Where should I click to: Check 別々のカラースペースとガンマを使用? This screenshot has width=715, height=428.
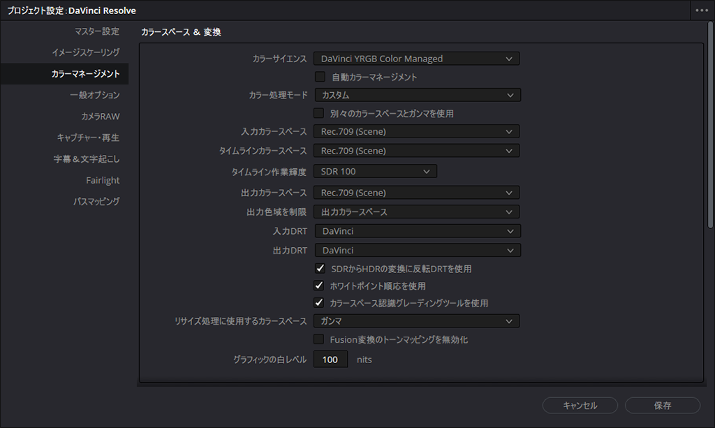318,113
